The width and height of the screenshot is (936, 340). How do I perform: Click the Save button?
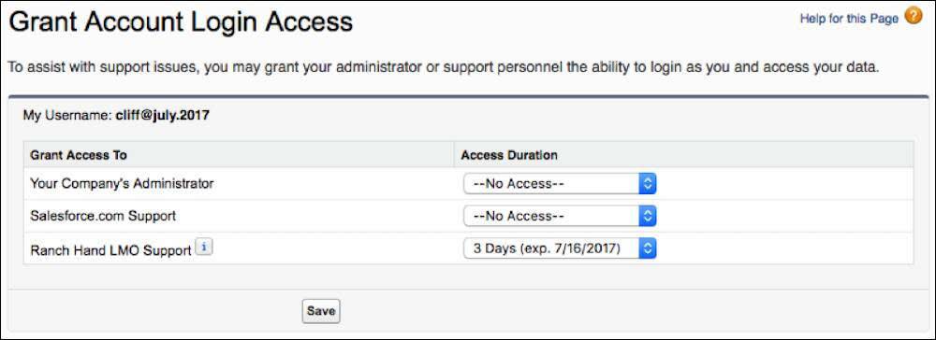(321, 311)
